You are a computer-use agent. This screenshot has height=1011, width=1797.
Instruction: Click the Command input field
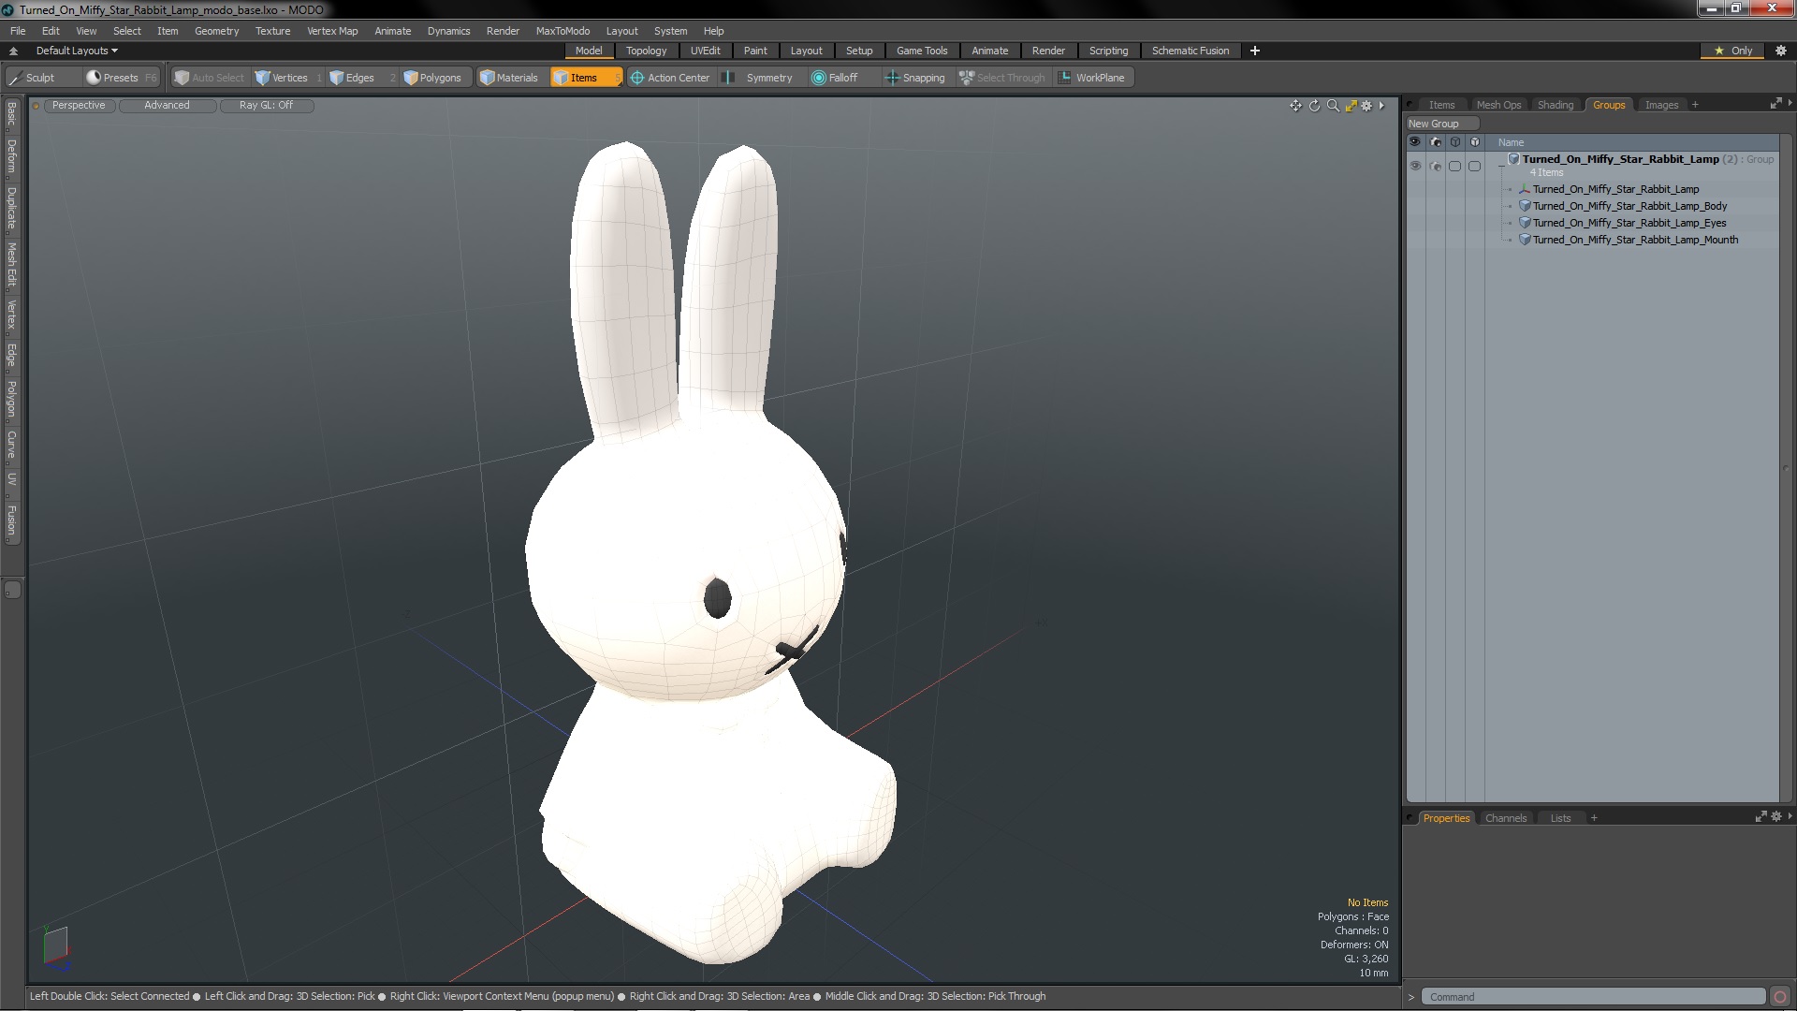pos(1594,997)
